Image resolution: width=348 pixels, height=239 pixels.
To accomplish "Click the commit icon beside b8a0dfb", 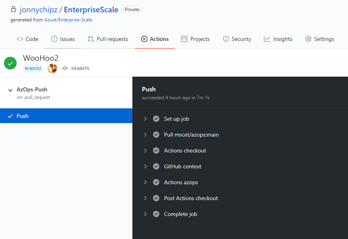I will [65, 68].
